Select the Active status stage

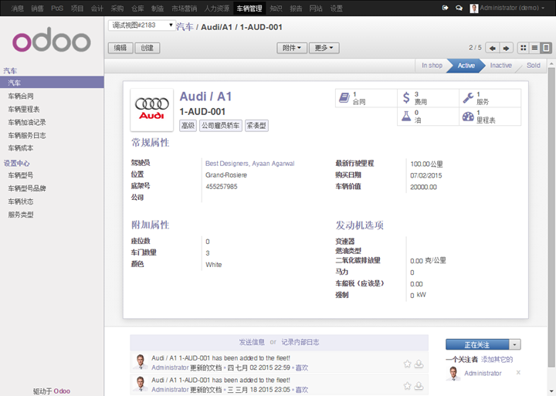(466, 66)
